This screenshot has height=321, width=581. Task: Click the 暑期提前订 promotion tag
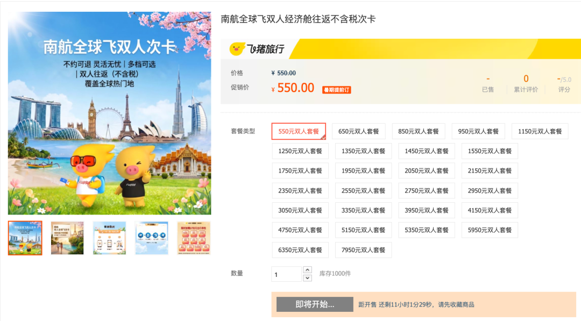(x=336, y=90)
